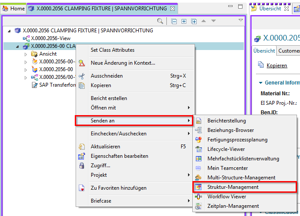Click Ausschneiden in the context menu
This screenshot has width=300, height=216.
pos(106,76)
